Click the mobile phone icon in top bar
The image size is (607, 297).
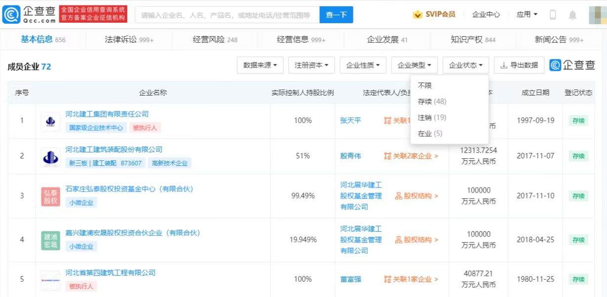pyautogui.click(x=554, y=14)
